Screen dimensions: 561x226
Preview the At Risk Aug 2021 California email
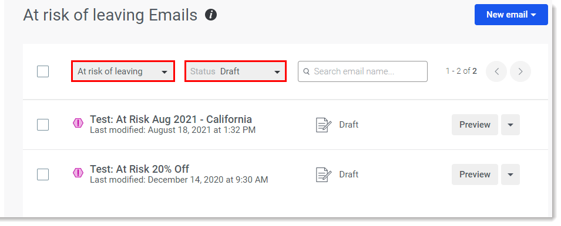[x=475, y=125]
